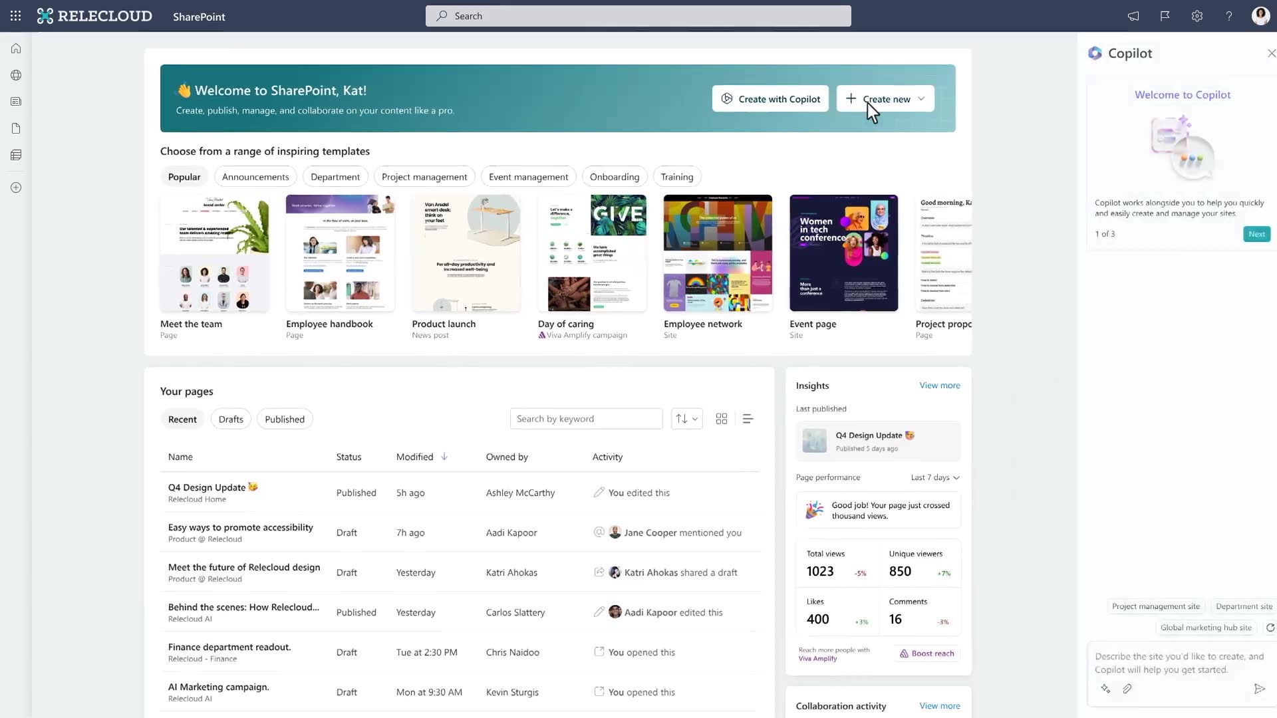Click the plus circle icon in sidebar

[16, 187]
